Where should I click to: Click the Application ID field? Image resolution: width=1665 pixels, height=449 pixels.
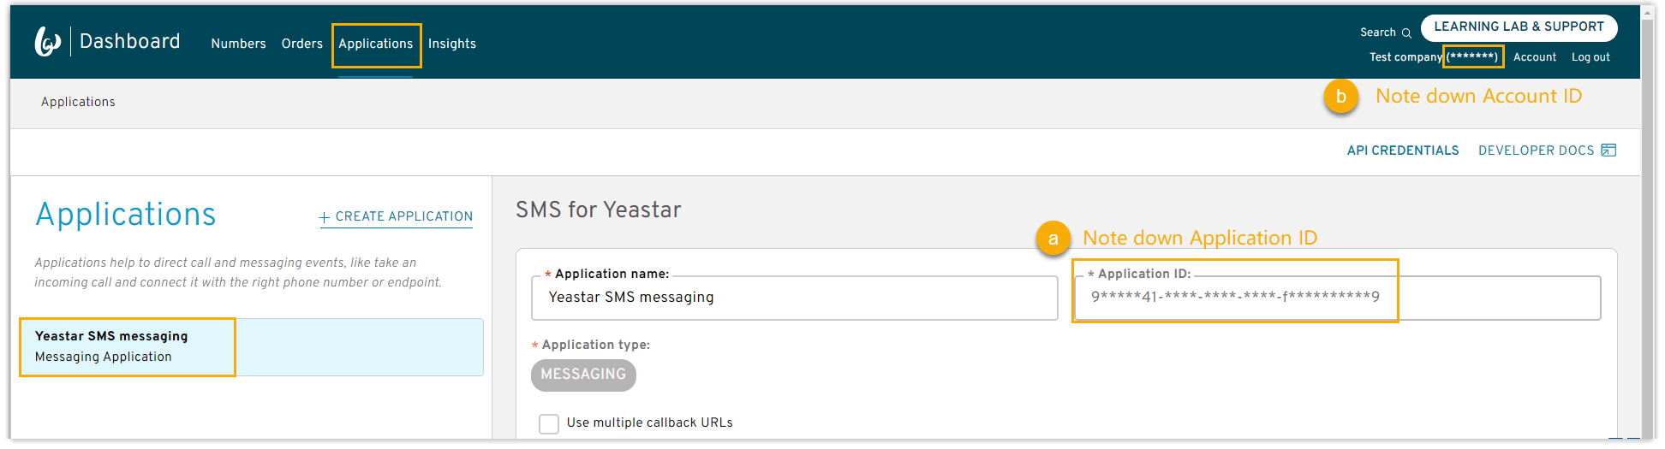(1336, 298)
